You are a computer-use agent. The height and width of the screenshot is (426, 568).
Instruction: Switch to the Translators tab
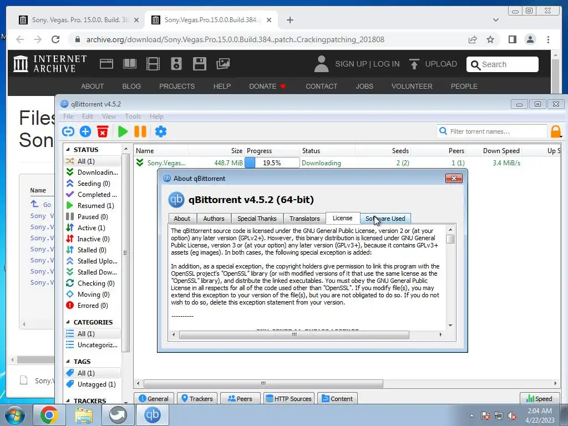pos(305,219)
